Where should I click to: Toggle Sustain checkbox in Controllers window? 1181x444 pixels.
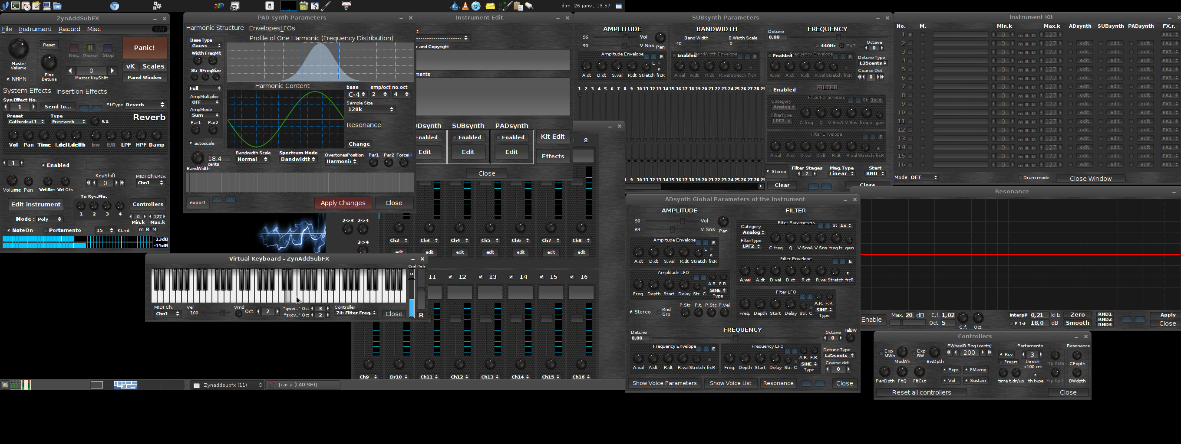967,380
